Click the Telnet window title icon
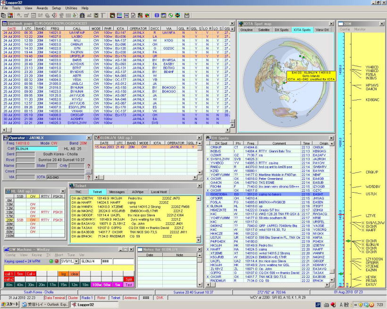Viewport: 387px width, 309px height. pos(72,186)
